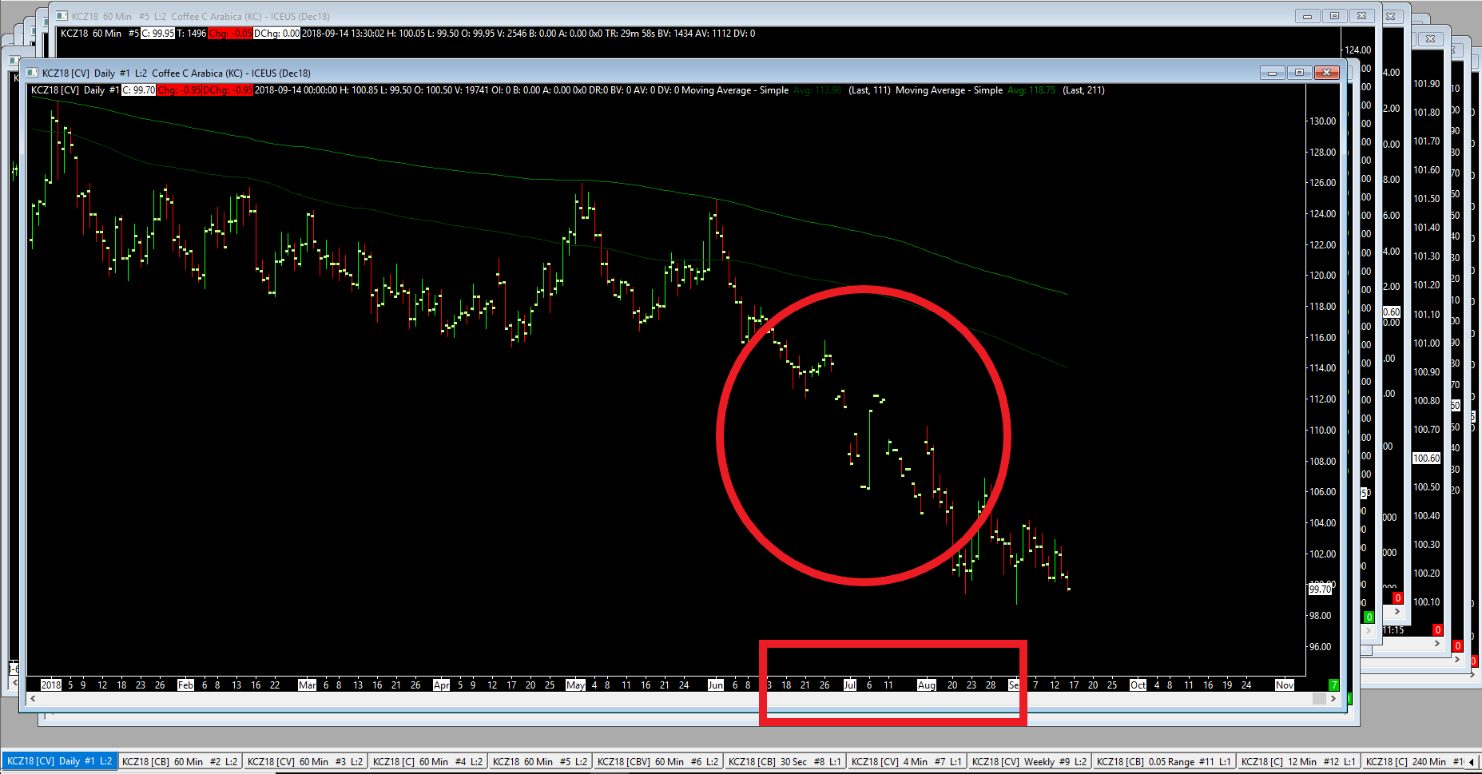This screenshot has height=774, width=1482.
Task: Click the 101.90 price label in the background chart
Action: pos(1427,84)
